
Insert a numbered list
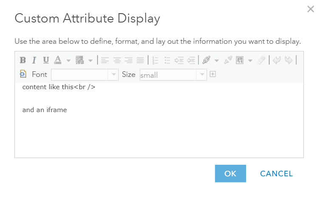(155, 60)
